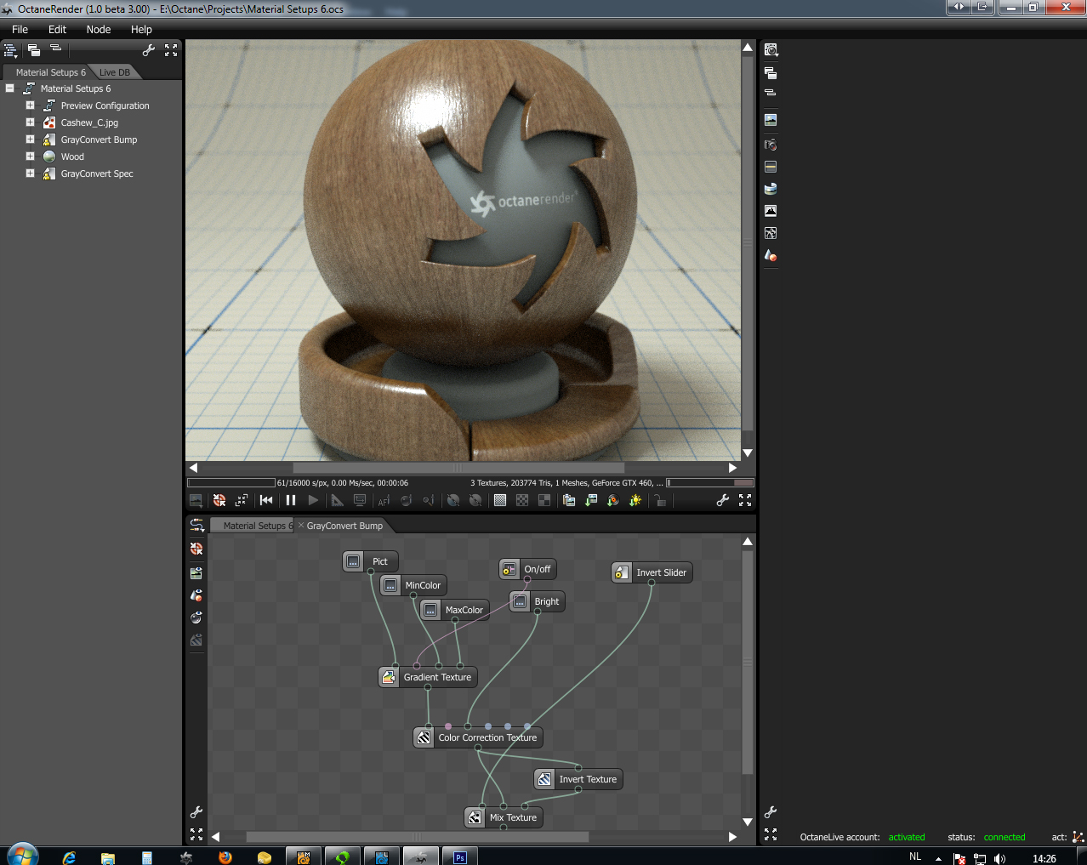Viewport: 1087px width, 865px height.
Task: Select the MinColor node
Action: (x=413, y=585)
